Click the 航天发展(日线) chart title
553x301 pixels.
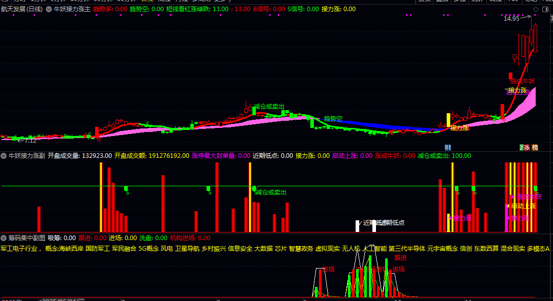(x=22, y=9)
